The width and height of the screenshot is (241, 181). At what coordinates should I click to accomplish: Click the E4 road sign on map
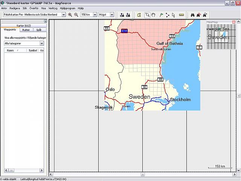coord(172,36)
